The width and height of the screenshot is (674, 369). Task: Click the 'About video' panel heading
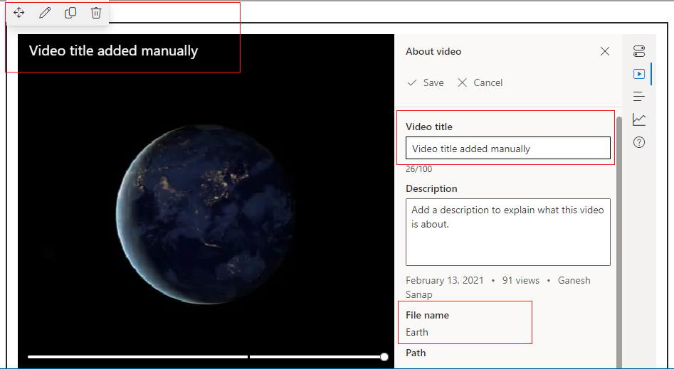click(433, 52)
